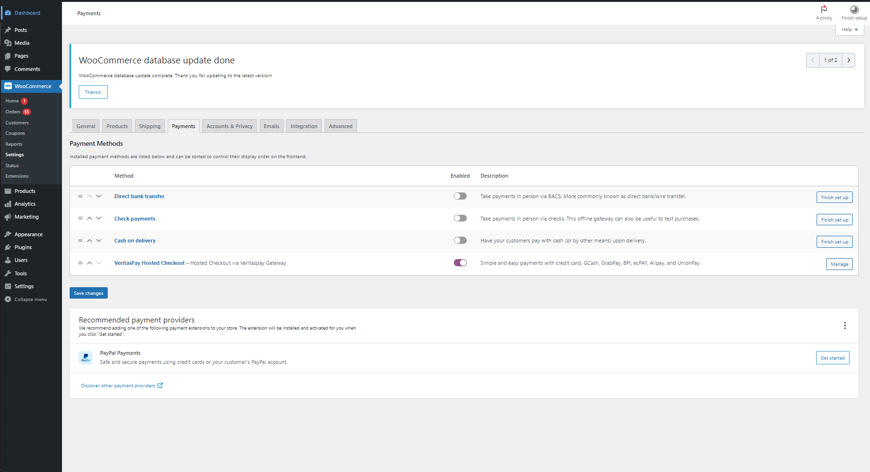The height and width of the screenshot is (472, 870).
Task: Click the external link icon beside Discover providers
Action: click(x=160, y=385)
